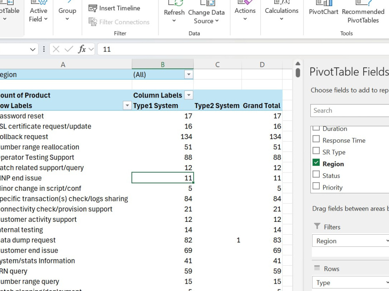The image size is (389, 291).
Task: Open the Calculations menu
Action: tap(281, 12)
